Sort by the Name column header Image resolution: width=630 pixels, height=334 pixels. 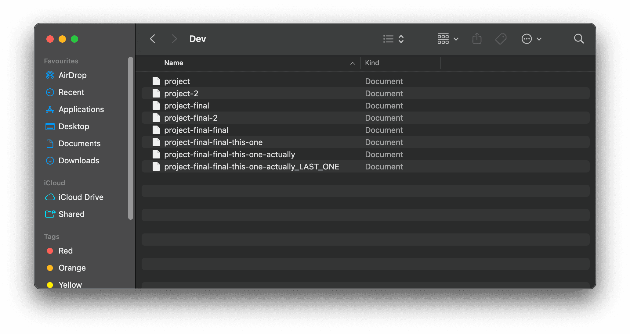tap(173, 63)
